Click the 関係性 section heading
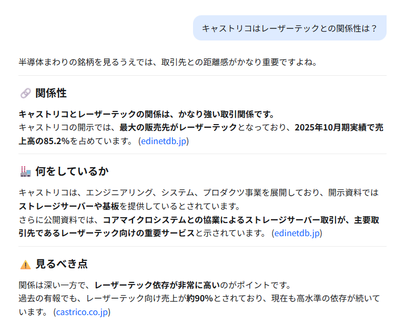 pos(51,93)
